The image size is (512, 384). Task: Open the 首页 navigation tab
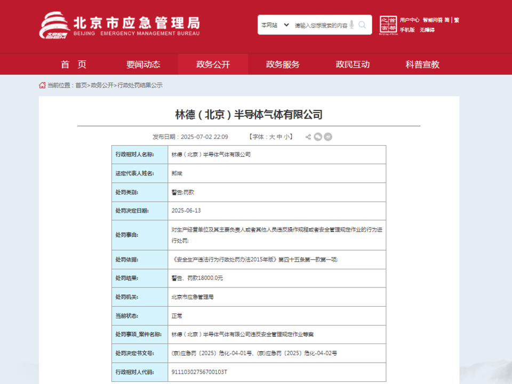[x=74, y=65]
